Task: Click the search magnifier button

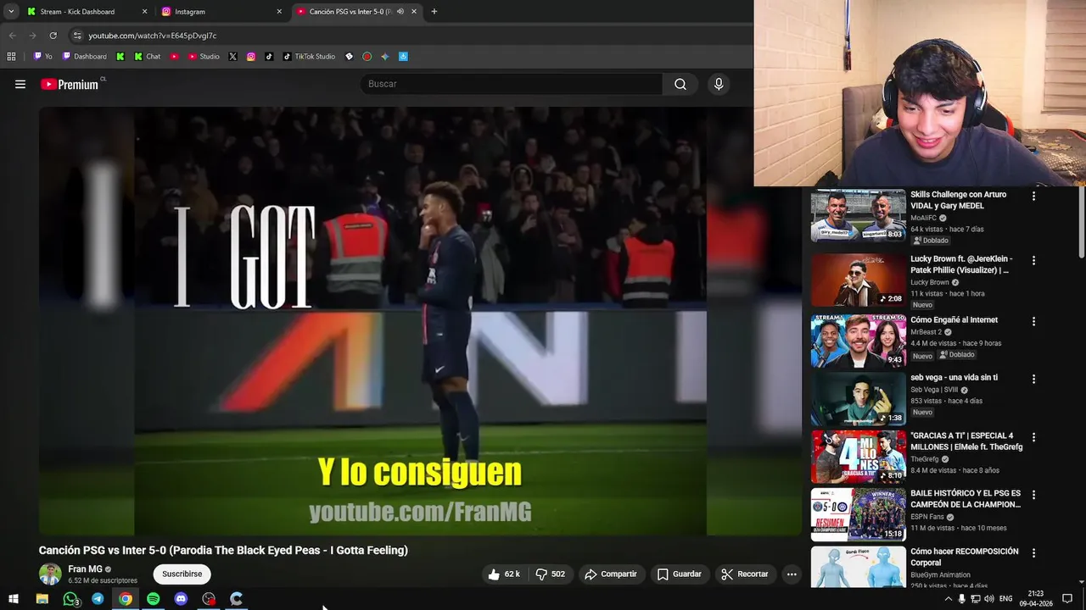Action: tap(680, 84)
